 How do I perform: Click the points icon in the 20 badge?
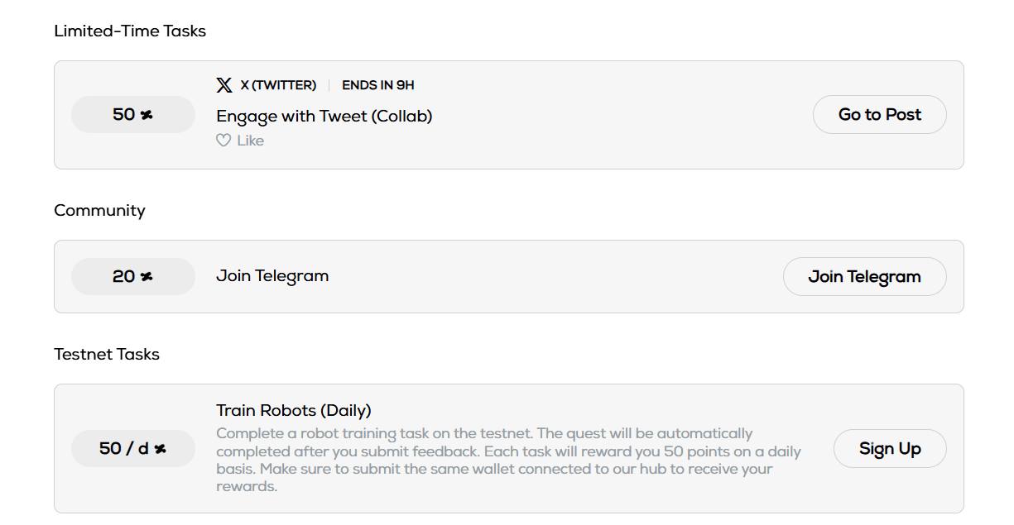click(x=147, y=277)
